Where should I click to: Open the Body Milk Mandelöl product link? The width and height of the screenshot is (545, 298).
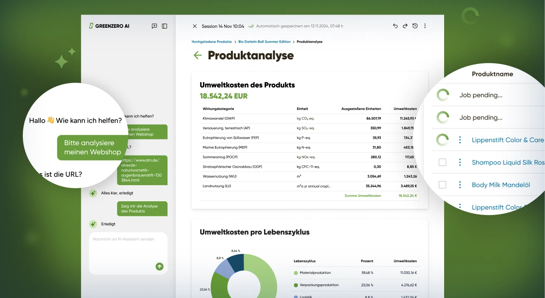(501, 185)
